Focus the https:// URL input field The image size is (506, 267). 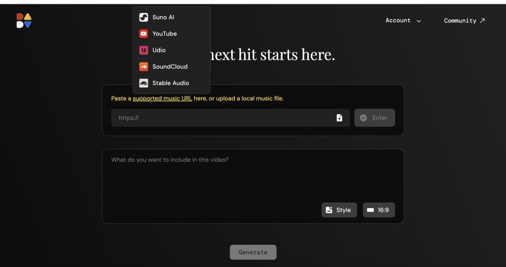pyautogui.click(x=223, y=118)
